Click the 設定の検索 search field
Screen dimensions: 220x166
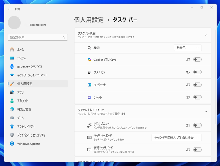click(37, 37)
